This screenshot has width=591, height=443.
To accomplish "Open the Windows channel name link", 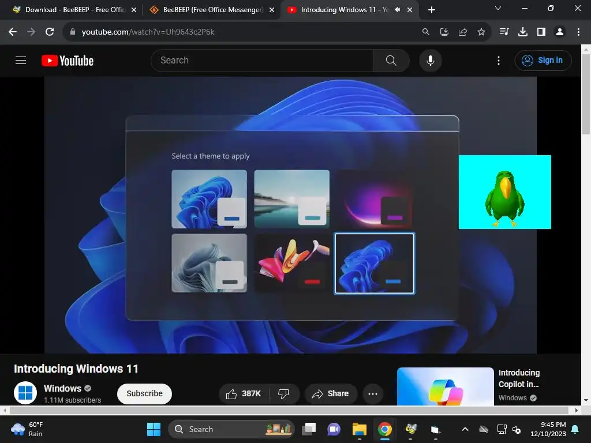I will [x=62, y=388].
